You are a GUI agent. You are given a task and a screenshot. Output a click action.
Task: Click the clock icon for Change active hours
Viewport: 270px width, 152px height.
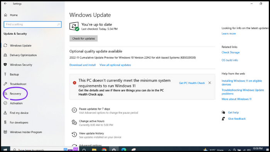click(74, 122)
